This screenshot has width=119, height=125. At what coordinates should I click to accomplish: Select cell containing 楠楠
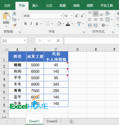pos(17,65)
